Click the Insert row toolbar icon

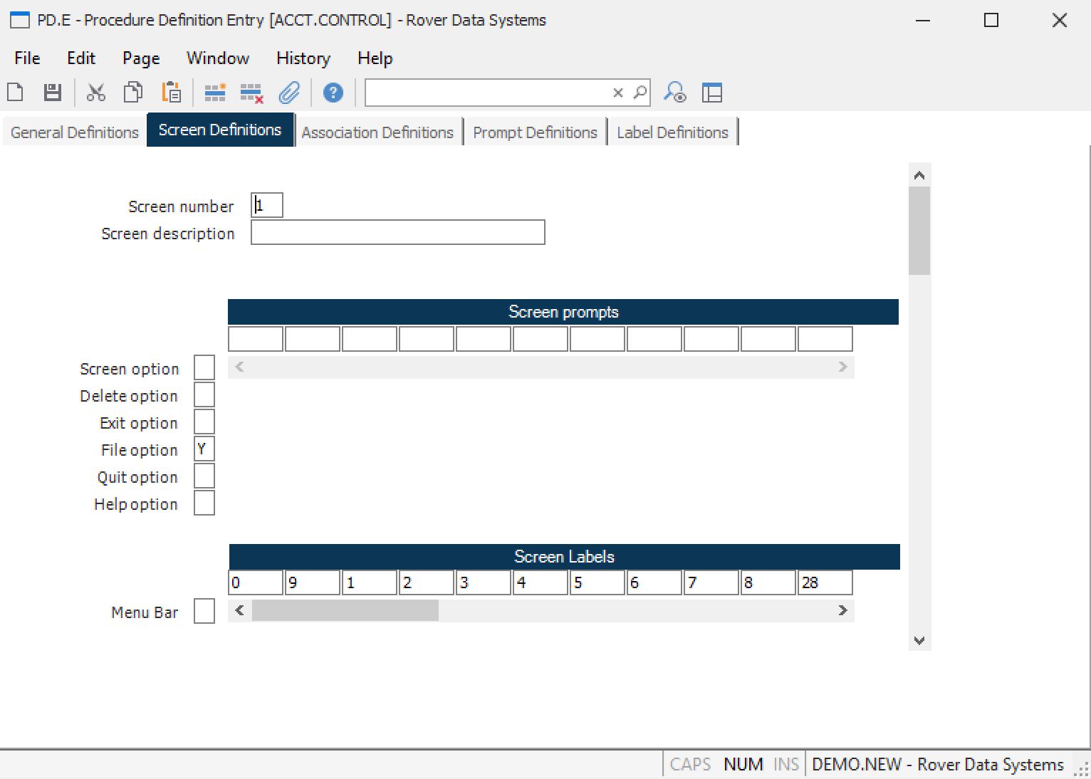click(x=215, y=93)
